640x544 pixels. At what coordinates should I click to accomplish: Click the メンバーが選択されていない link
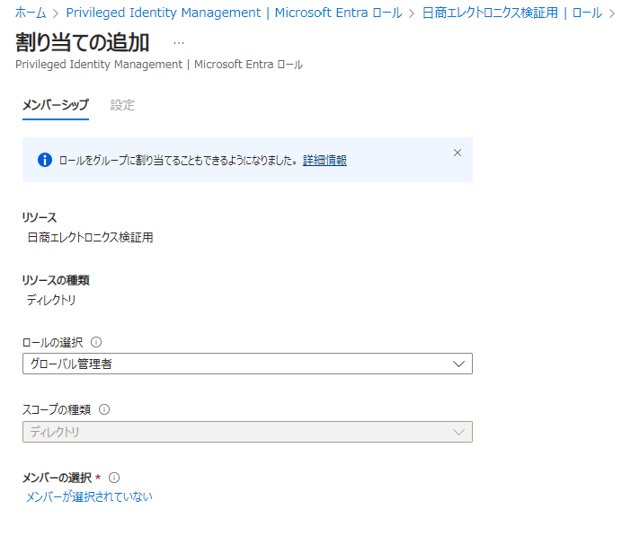pos(89,496)
